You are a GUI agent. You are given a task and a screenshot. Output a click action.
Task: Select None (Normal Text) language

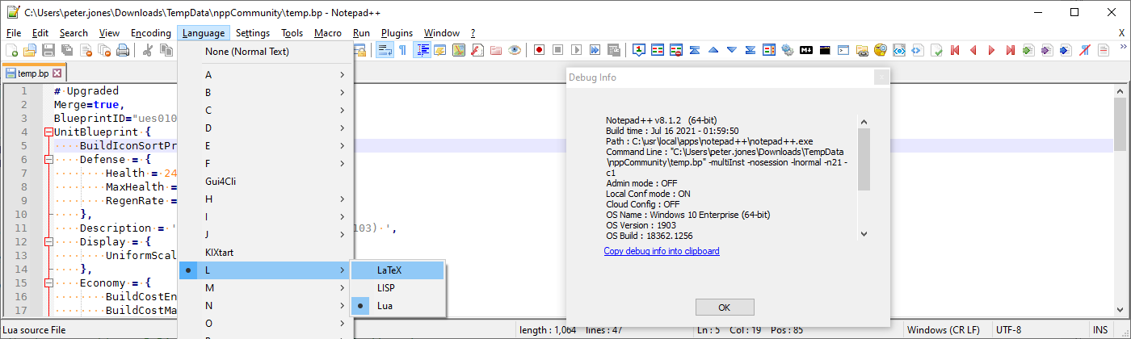(265, 51)
